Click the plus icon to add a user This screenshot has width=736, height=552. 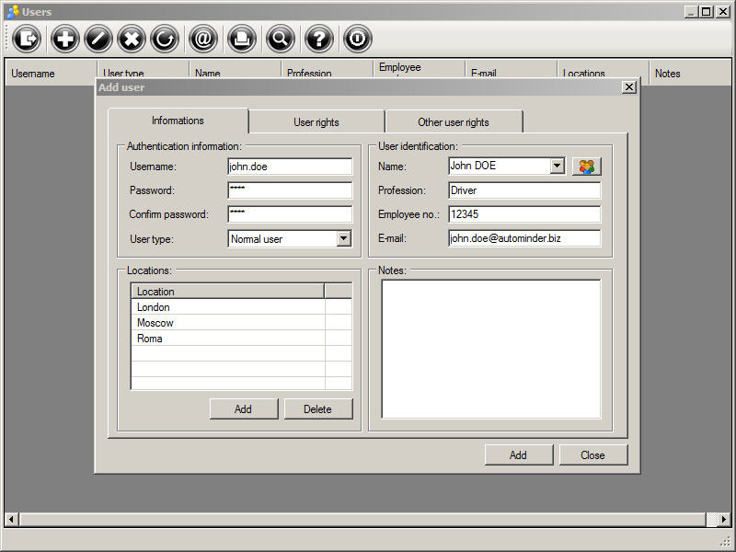click(65, 39)
